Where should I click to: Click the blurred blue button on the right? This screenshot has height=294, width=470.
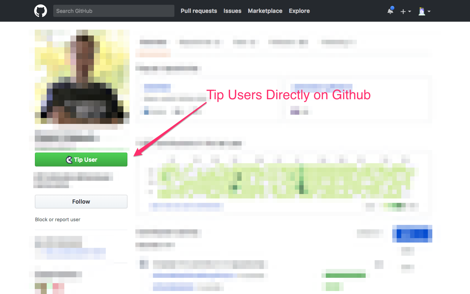(412, 234)
